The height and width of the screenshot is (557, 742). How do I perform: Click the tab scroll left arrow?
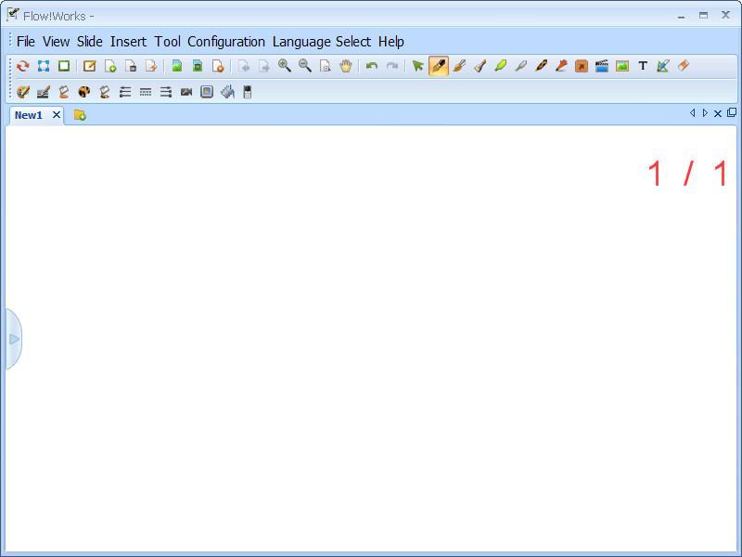click(x=692, y=112)
